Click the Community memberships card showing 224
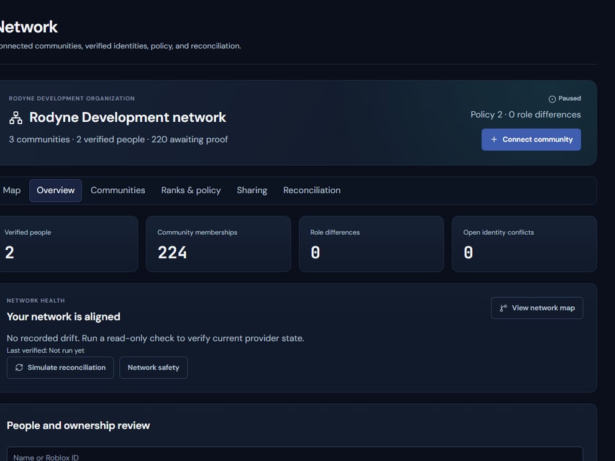Screen dimensions: 615x461 point(219,244)
